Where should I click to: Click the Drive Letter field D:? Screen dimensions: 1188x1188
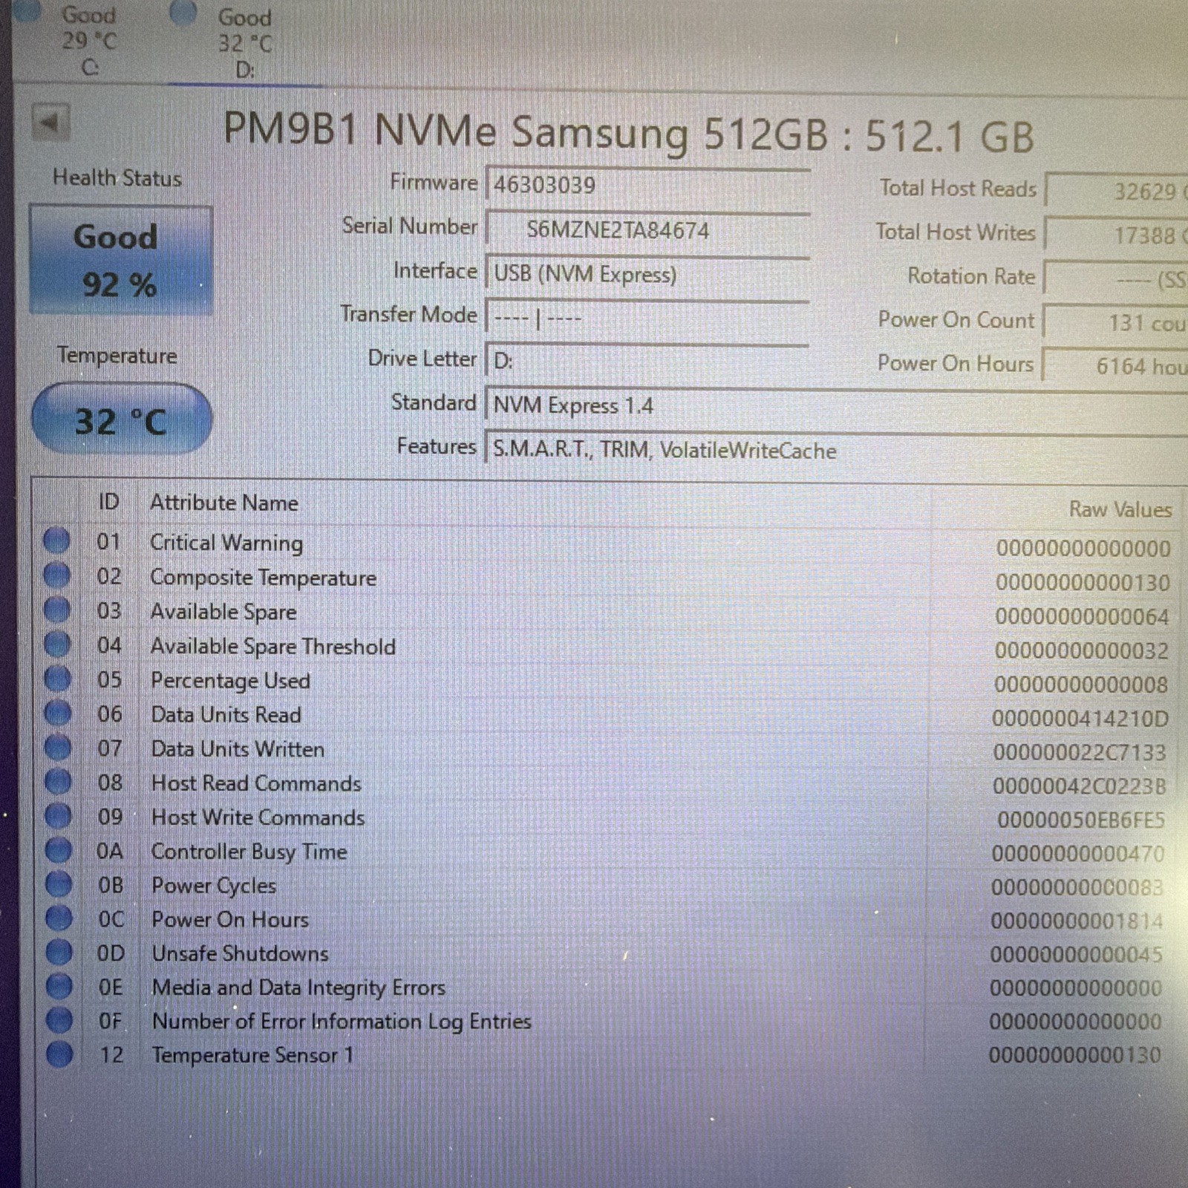tap(647, 362)
